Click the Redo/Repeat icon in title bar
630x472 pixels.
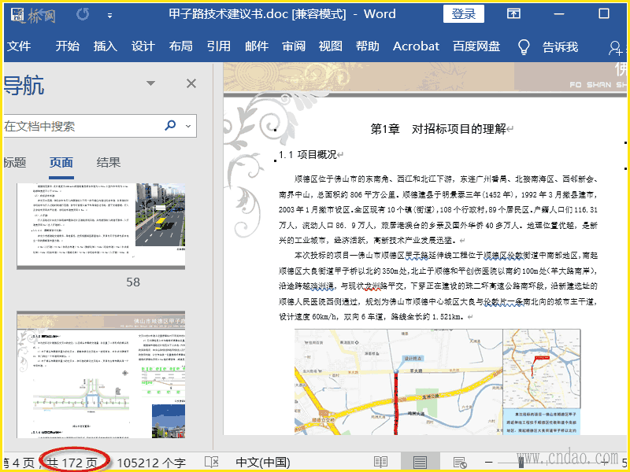point(83,14)
